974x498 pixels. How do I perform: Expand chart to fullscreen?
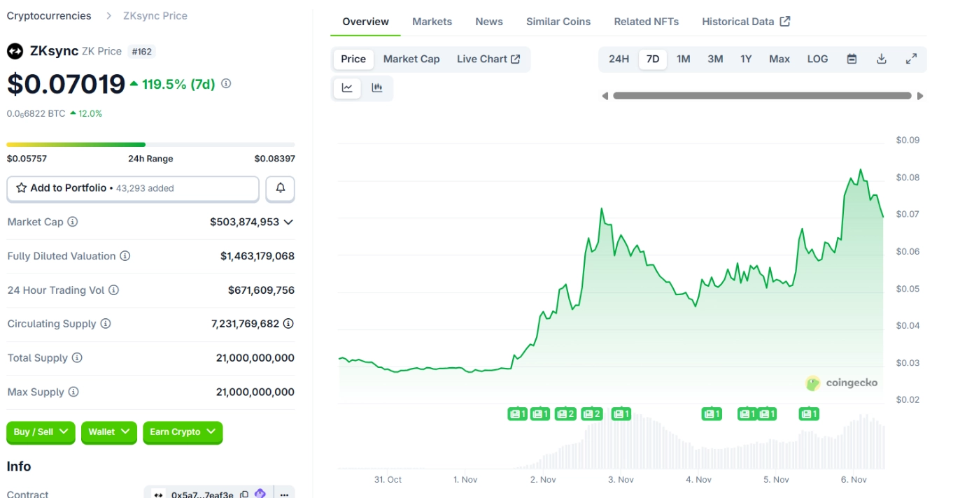click(x=911, y=59)
